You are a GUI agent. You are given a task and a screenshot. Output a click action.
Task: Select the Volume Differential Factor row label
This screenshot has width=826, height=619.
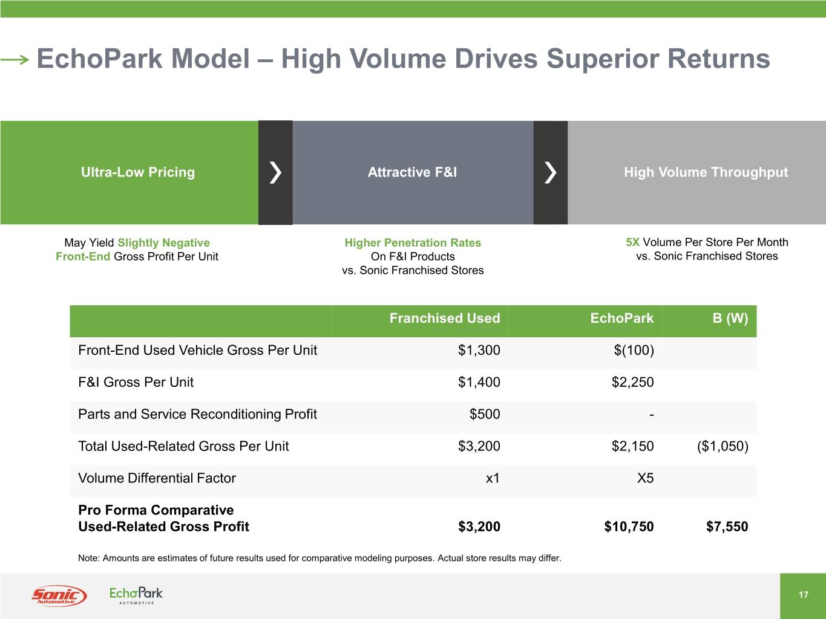(x=157, y=479)
